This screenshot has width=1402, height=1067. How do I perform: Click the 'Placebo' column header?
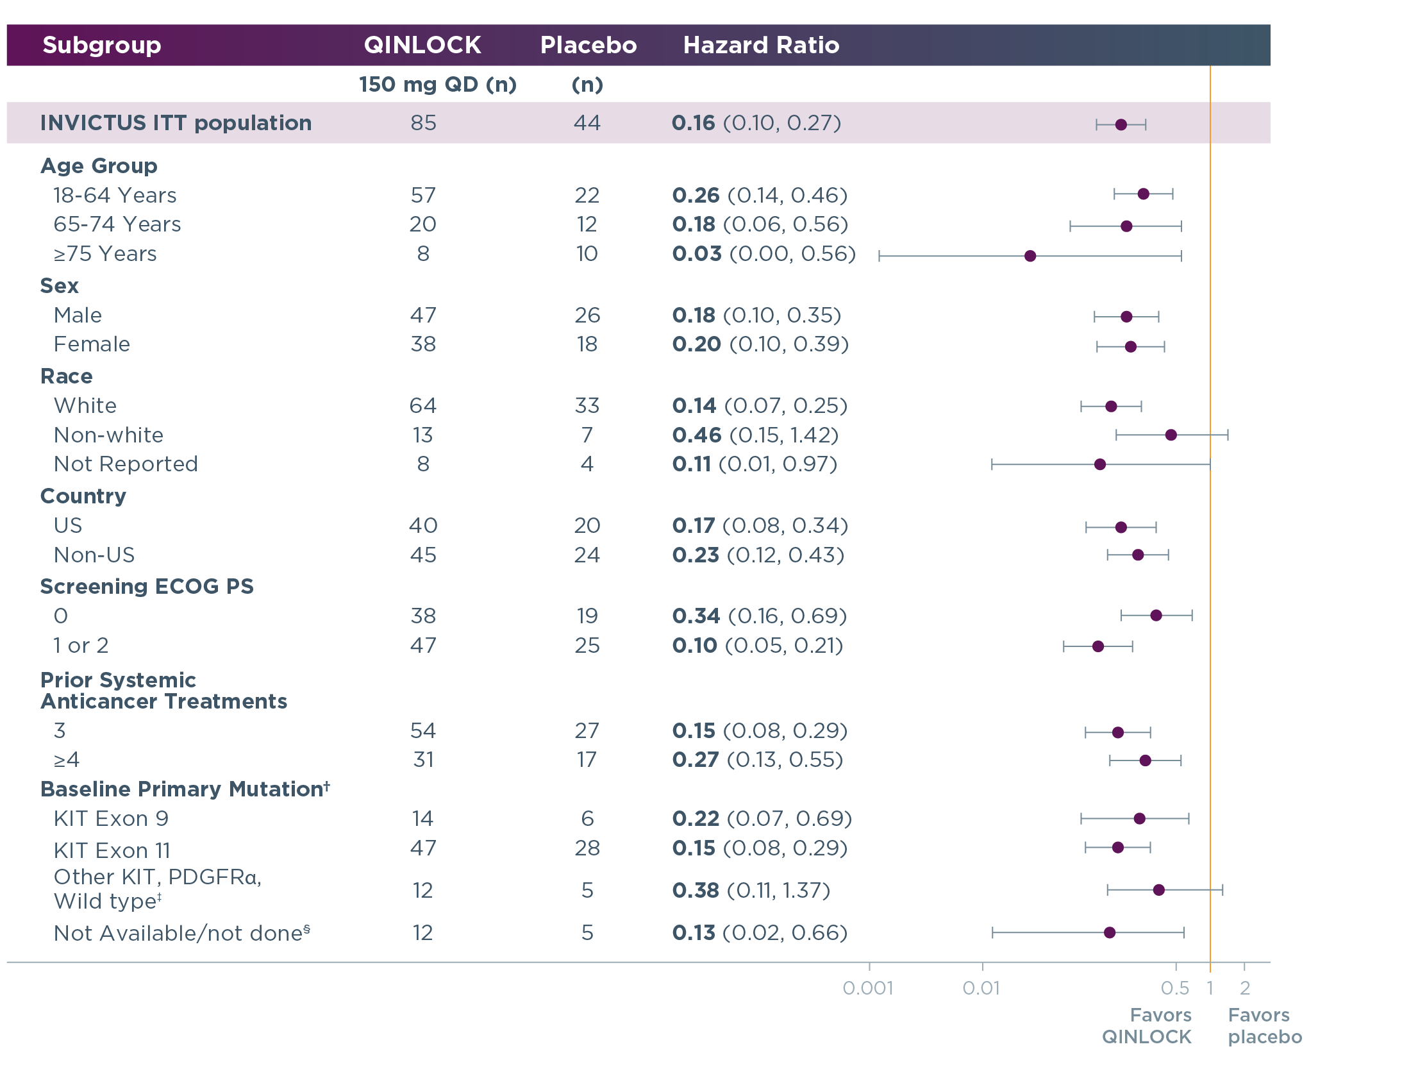(x=588, y=45)
